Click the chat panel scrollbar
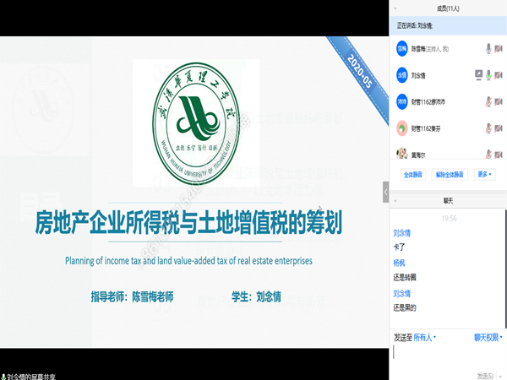Viewport: 507px width, 380px height. 505,269
